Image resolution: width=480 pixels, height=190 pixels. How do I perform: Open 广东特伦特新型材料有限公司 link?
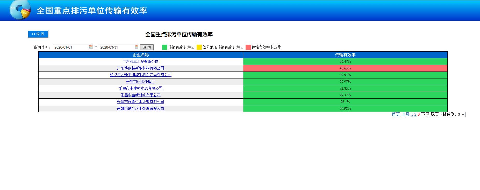140,68
